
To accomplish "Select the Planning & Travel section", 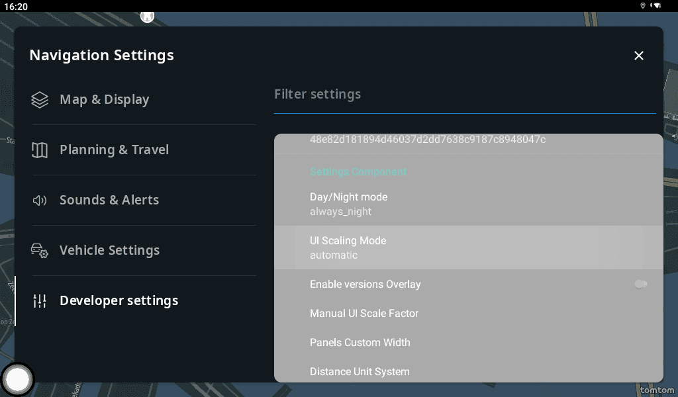I will tap(114, 150).
